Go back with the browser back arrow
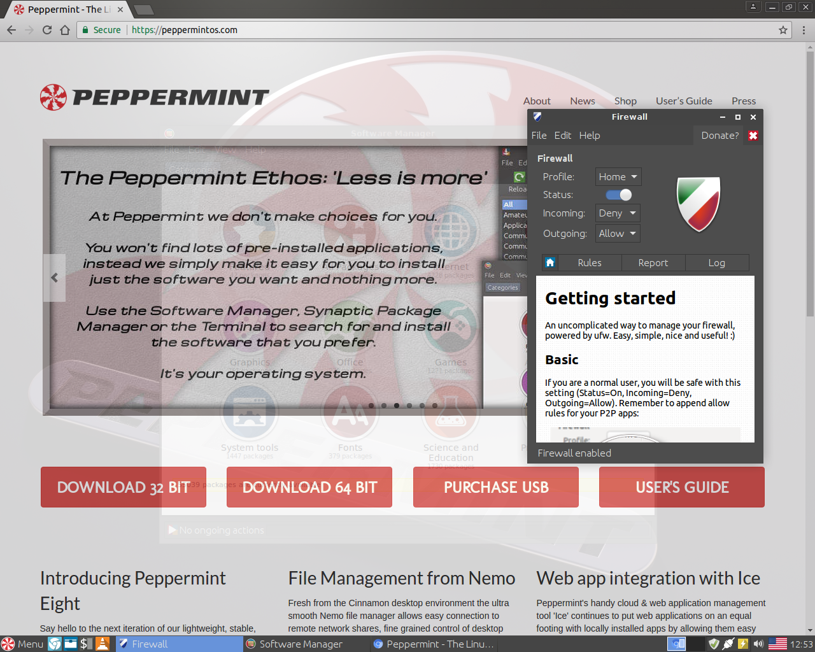Screen dimensions: 815x652 (x=11, y=30)
